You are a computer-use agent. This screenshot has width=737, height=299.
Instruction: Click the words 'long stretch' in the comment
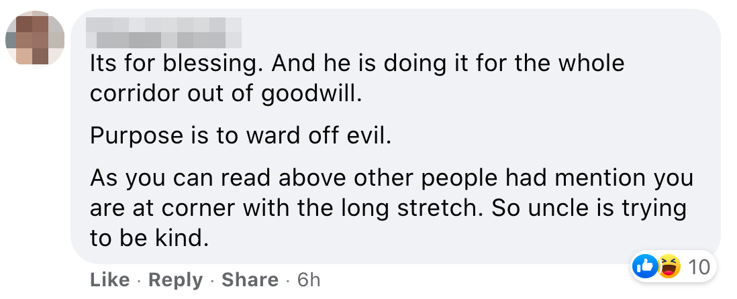[x=417, y=208]
